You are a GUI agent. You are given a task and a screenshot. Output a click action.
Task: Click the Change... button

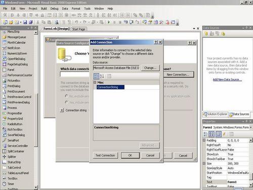click(150, 68)
